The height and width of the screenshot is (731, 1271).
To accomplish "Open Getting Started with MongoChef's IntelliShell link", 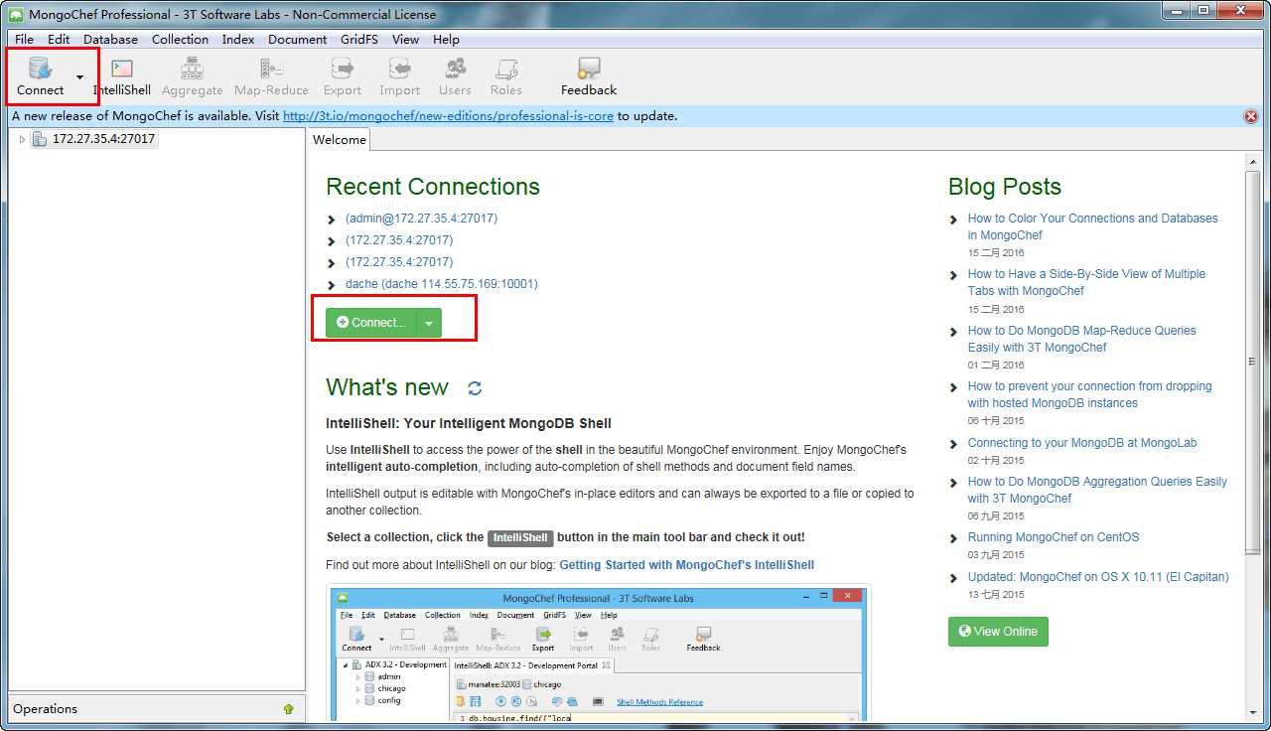I will click(686, 565).
